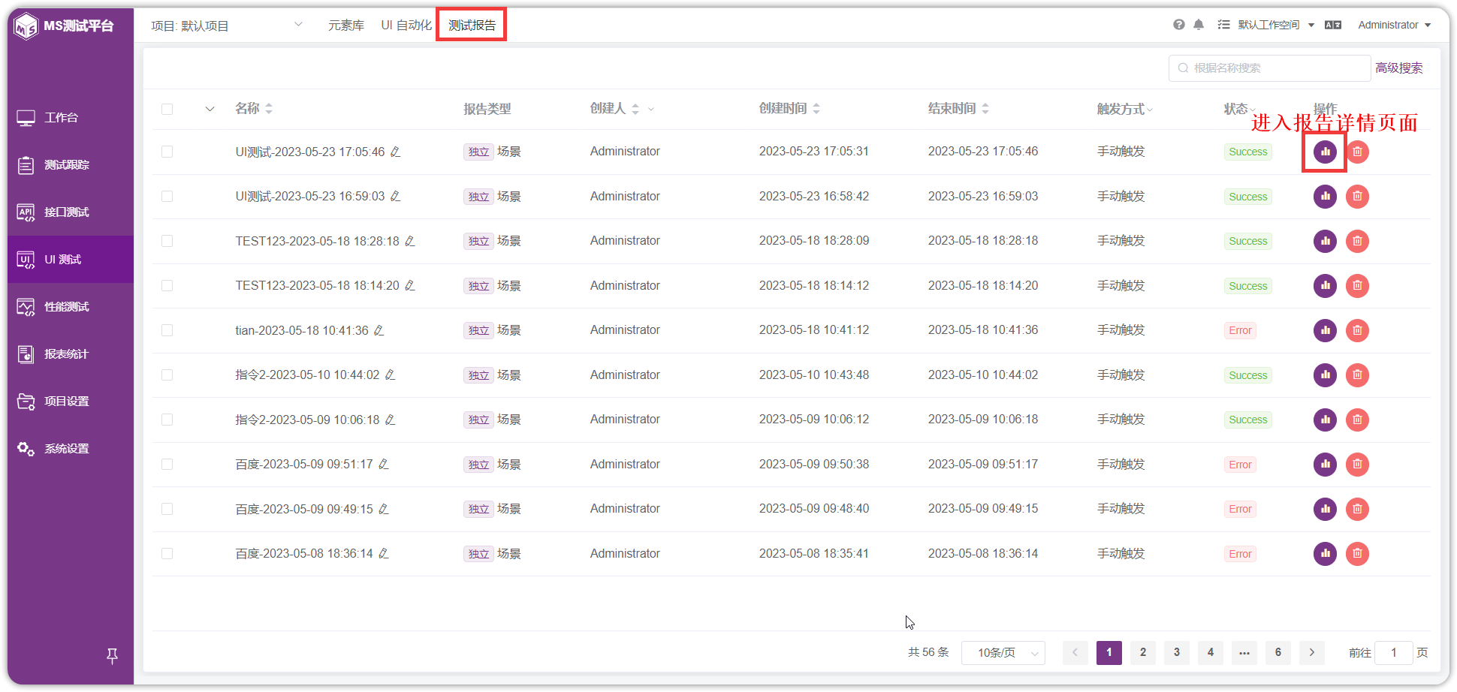Open notifications via the bell icon
This screenshot has height=692, width=1457.
[x=1199, y=24]
